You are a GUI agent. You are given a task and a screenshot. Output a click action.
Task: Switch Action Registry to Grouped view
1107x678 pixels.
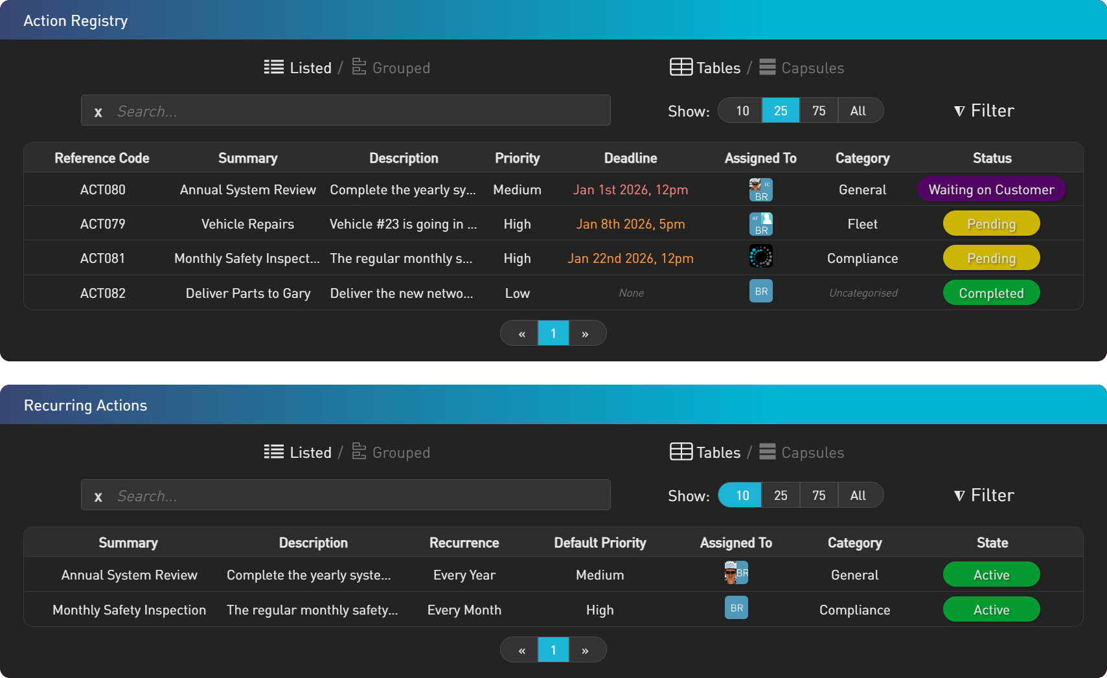tap(391, 67)
